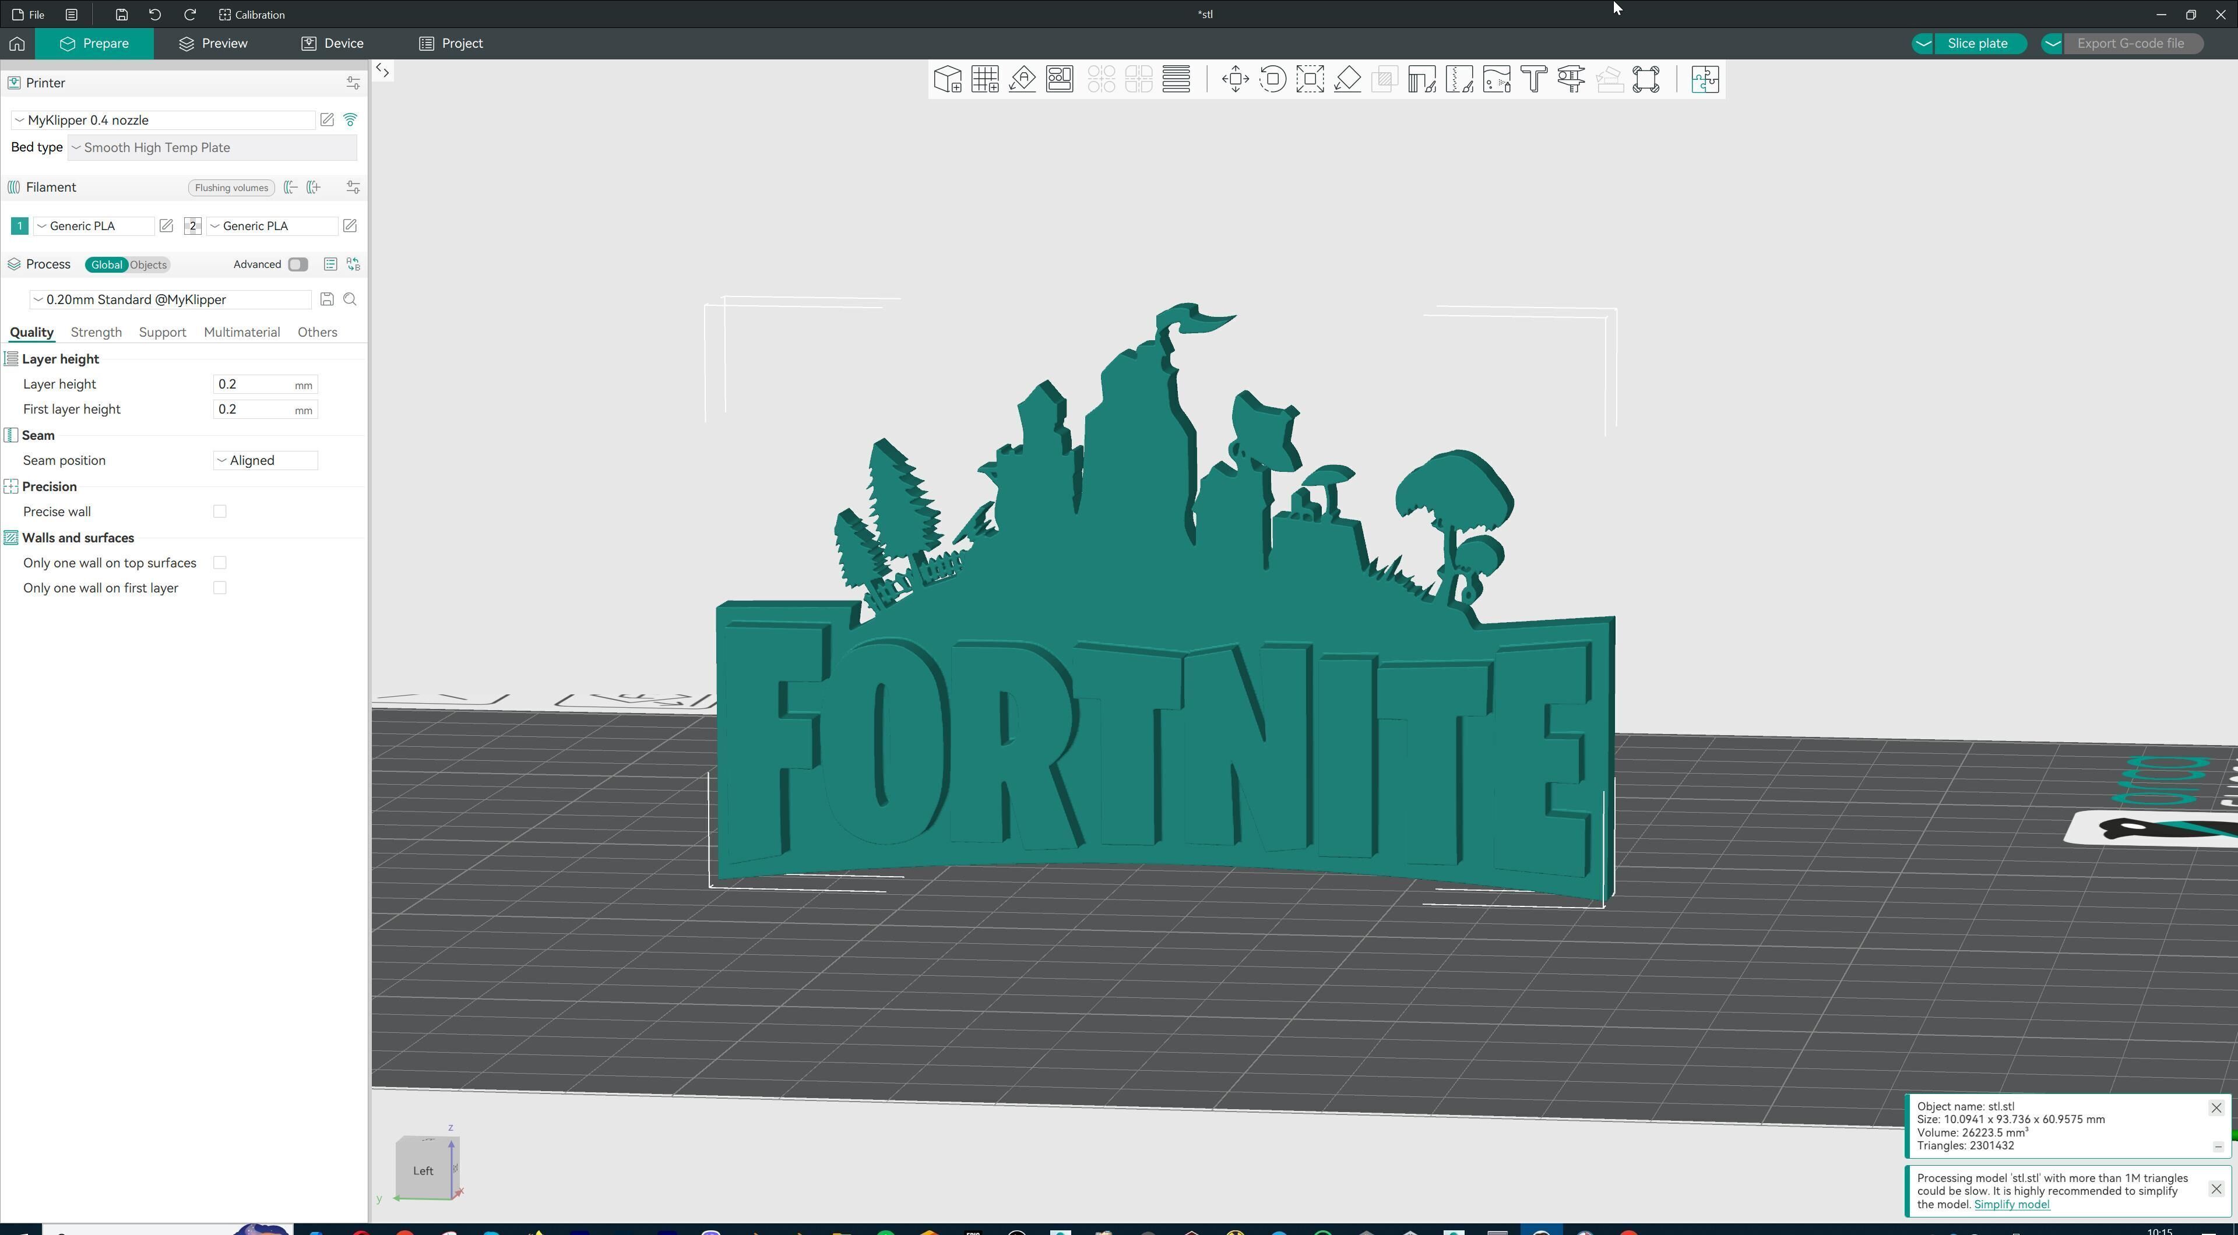The height and width of the screenshot is (1235, 2238).
Task: Open filament 1 Generic PLA dropdown
Action: (x=94, y=226)
